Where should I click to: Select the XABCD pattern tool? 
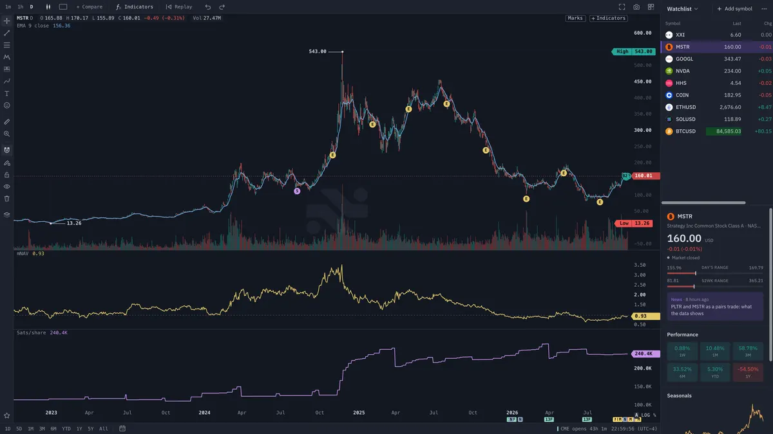point(6,57)
